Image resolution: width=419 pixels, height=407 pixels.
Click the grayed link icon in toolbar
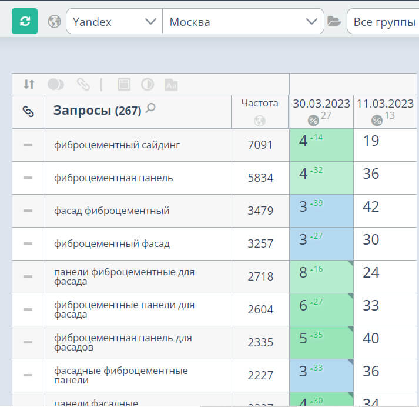tap(83, 84)
